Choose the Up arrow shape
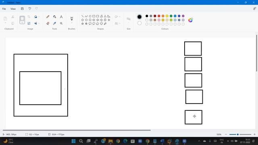 101,20
